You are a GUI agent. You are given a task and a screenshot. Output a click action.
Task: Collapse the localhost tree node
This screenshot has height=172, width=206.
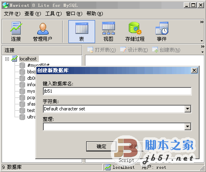point(7,59)
